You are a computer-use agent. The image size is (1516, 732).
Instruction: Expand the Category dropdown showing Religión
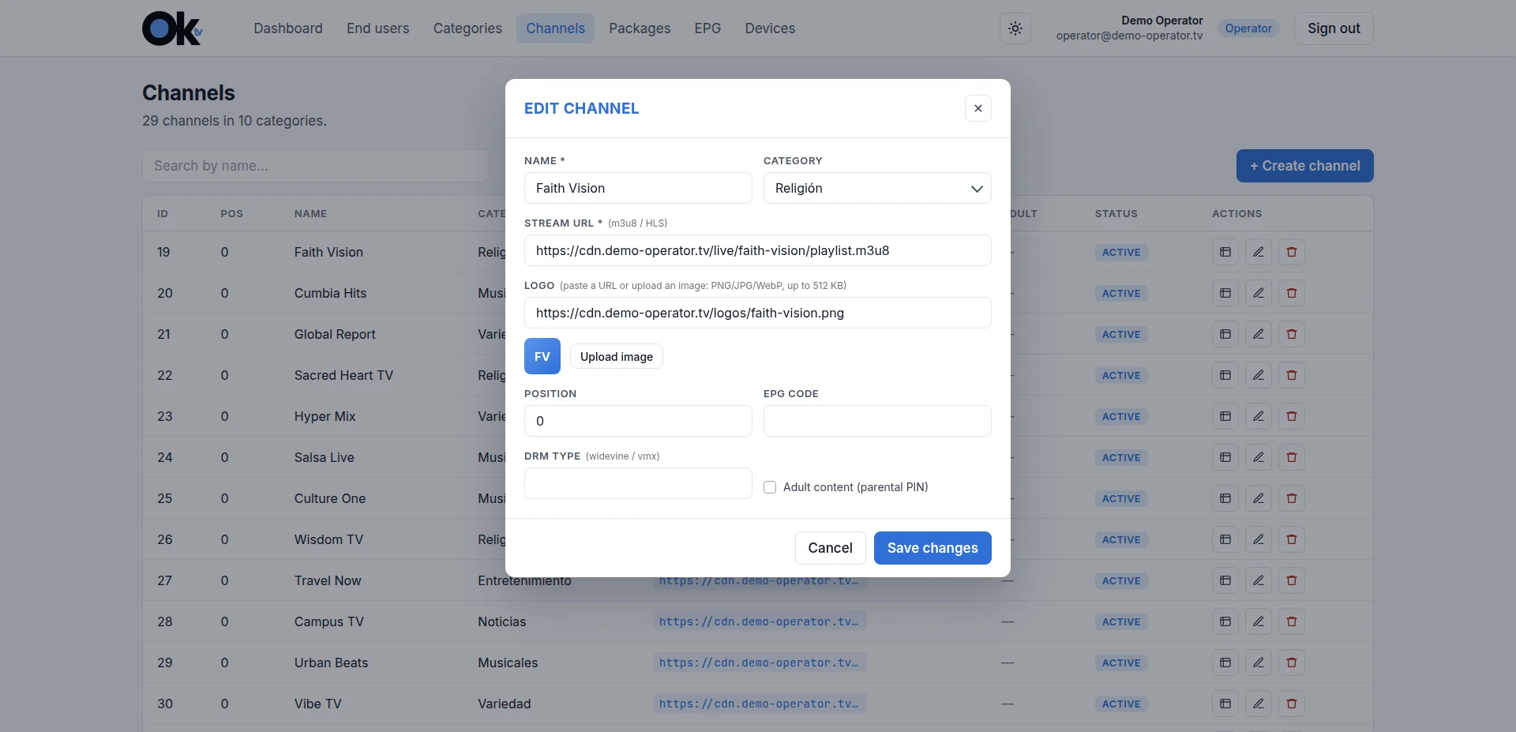coord(877,188)
